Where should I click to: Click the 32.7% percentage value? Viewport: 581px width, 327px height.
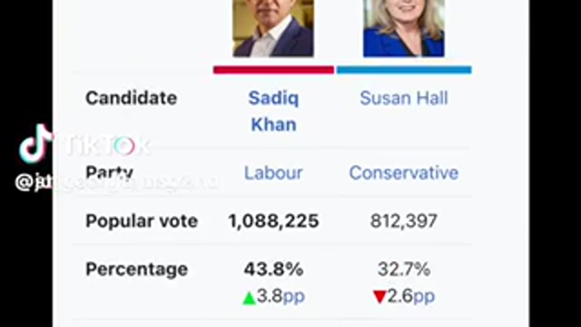[x=404, y=269]
